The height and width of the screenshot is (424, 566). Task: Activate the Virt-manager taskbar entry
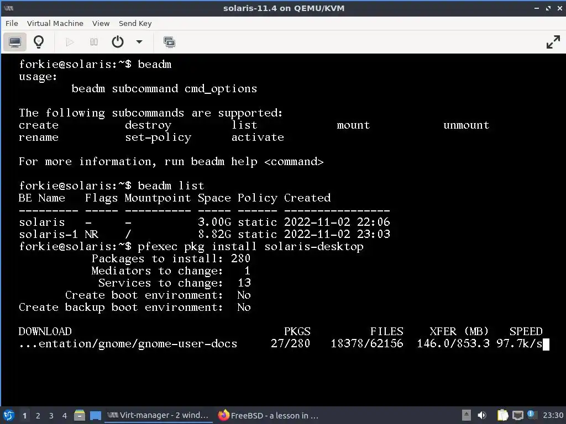[x=158, y=415]
